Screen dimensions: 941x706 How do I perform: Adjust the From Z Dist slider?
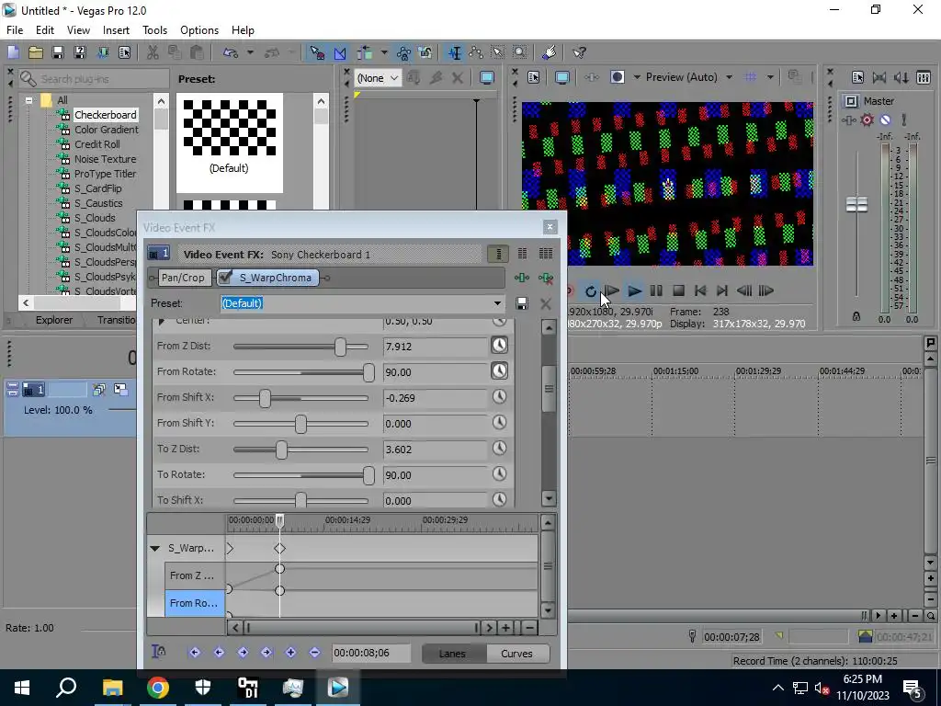click(x=340, y=347)
